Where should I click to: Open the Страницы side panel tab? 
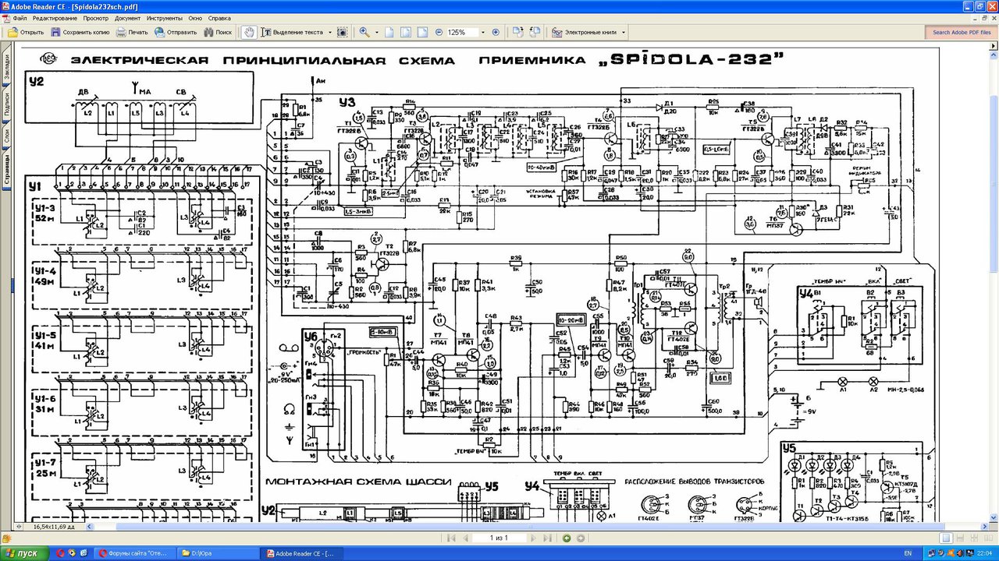coord(6,168)
